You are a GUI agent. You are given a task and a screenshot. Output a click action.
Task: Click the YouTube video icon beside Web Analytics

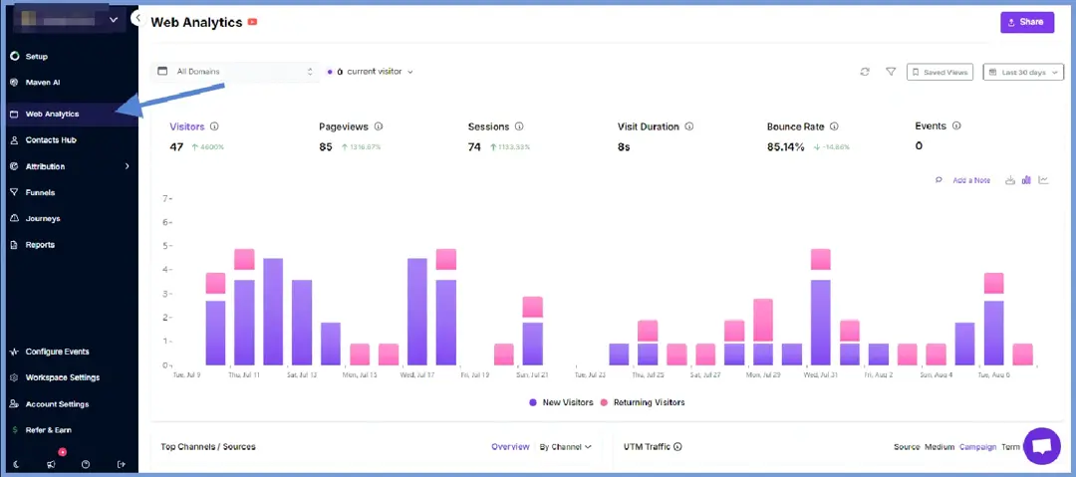pyautogui.click(x=252, y=22)
